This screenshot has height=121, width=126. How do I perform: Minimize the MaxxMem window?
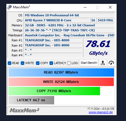coord(85,7)
